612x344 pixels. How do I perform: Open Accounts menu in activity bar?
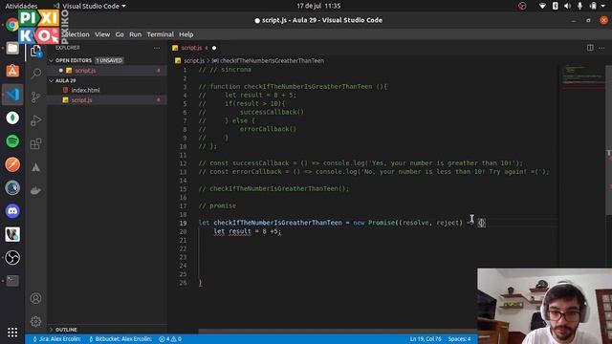pyautogui.click(x=36, y=298)
